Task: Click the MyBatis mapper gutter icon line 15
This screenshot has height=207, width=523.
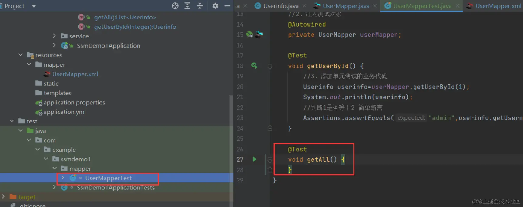Action: [x=259, y=34]
